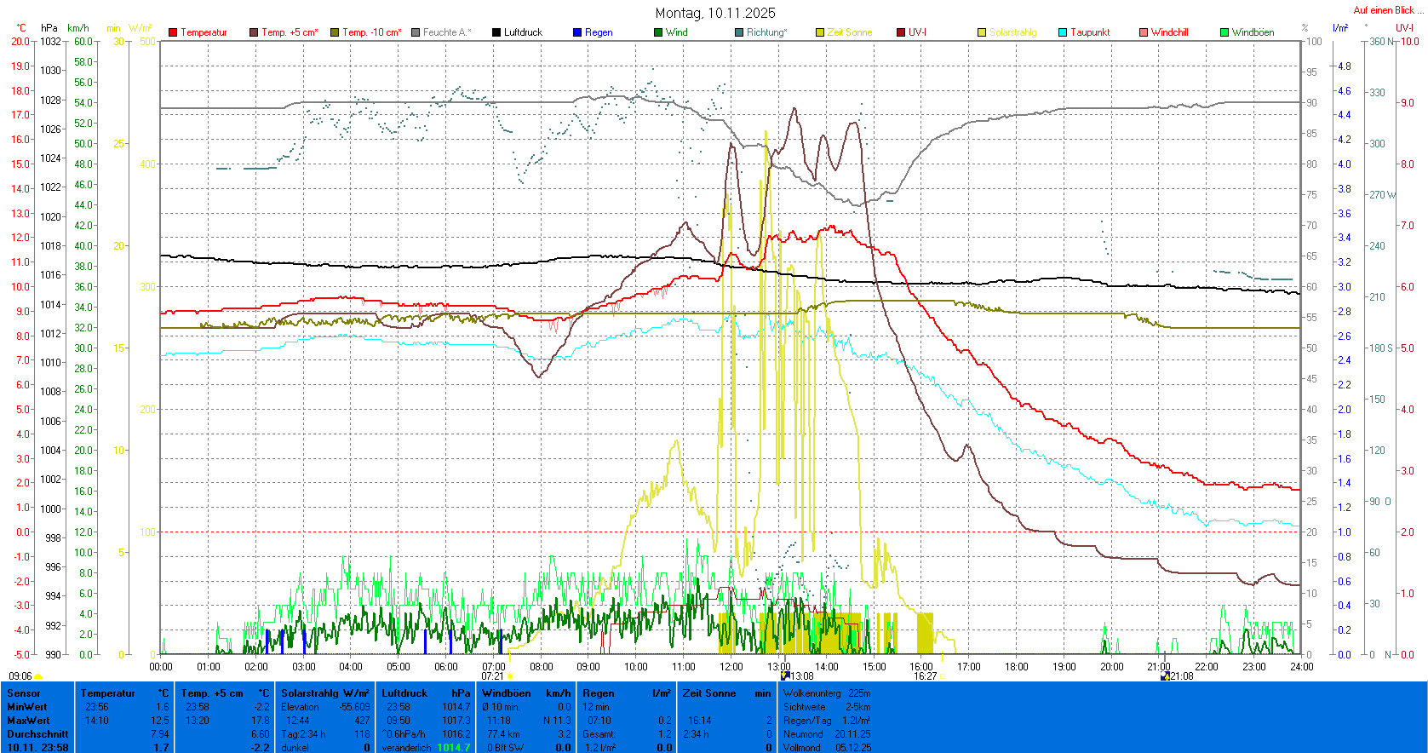Screen dimensions: 1428x753
Task: Click the moon icon at 21:08
Action: (x=1165, y=676)
